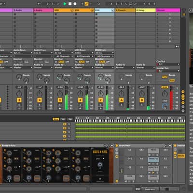Open Cue Out dropdown

tap(168, 64)
